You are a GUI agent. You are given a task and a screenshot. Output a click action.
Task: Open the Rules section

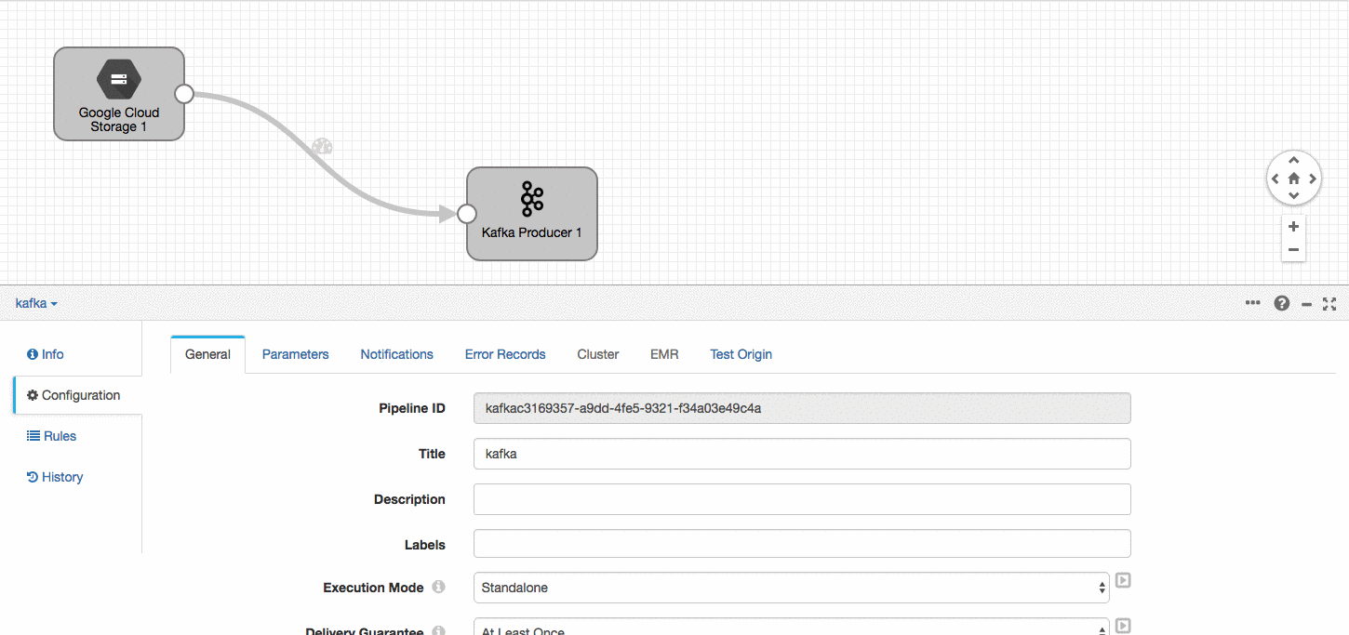click(x=51, y=436)
